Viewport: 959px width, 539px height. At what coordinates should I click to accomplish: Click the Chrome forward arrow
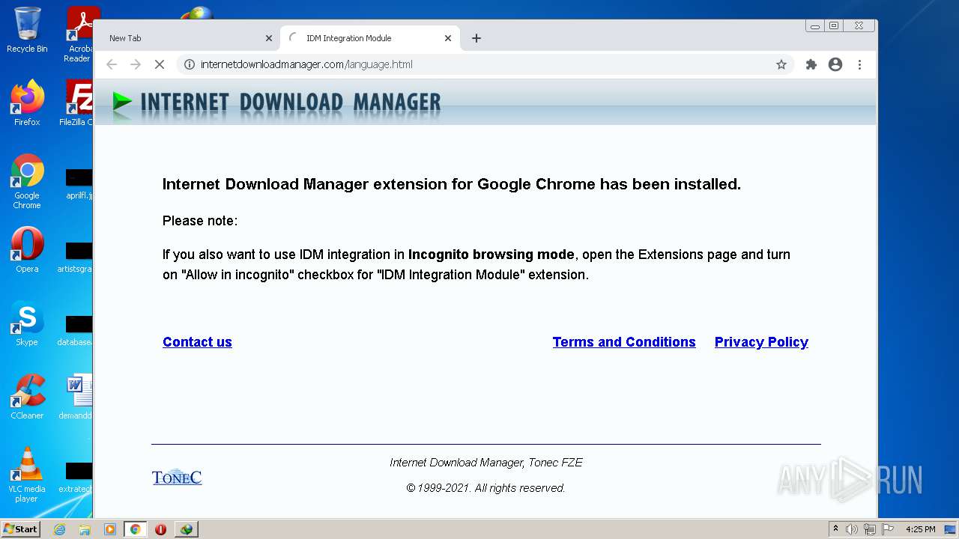[136, 64]
